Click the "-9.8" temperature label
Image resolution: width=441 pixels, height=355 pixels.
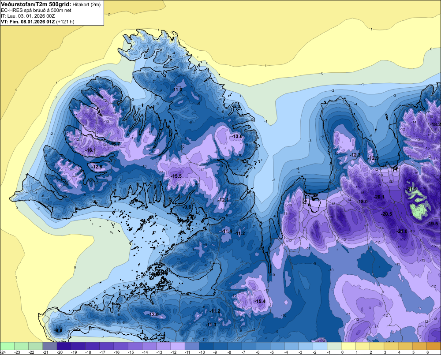coord(59,331)
